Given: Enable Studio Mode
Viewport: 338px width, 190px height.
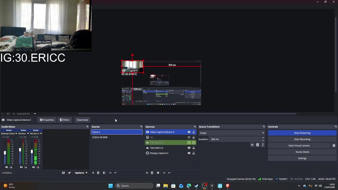Looking at the screenshot, I should [302, 152].
